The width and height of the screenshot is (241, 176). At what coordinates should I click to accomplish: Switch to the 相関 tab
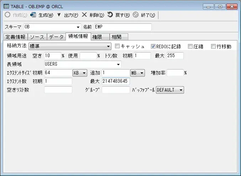coord(119,37)
